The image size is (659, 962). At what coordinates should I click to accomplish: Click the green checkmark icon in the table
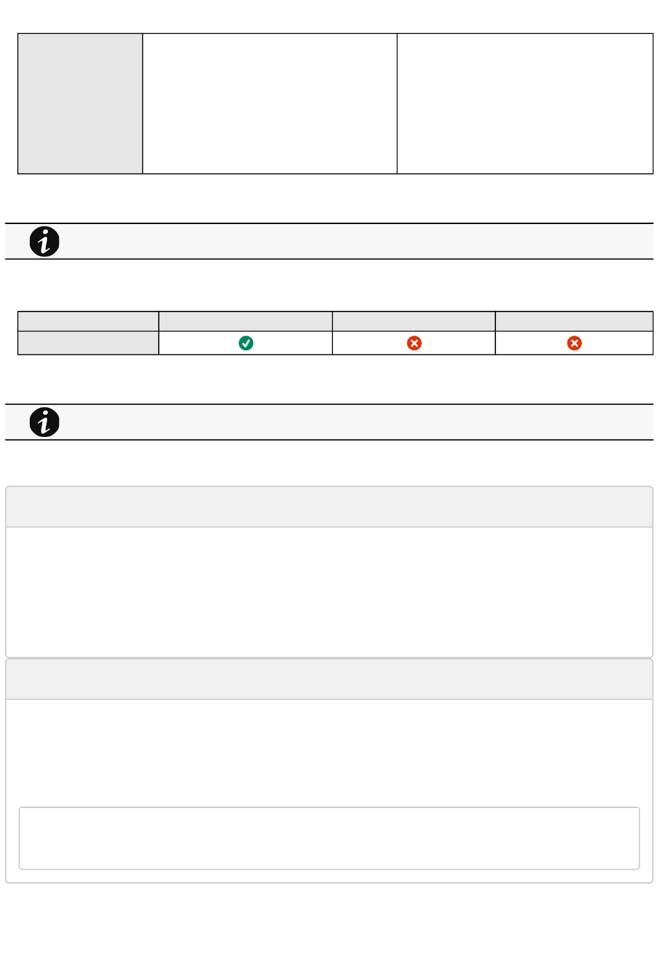[x=246, y=343]
